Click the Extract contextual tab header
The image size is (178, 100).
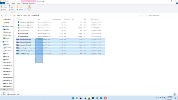(28, 1)
